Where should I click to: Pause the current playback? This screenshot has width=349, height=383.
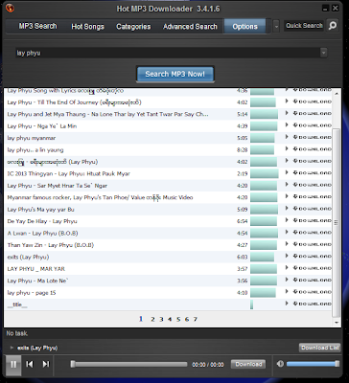(x=13, y=365)
